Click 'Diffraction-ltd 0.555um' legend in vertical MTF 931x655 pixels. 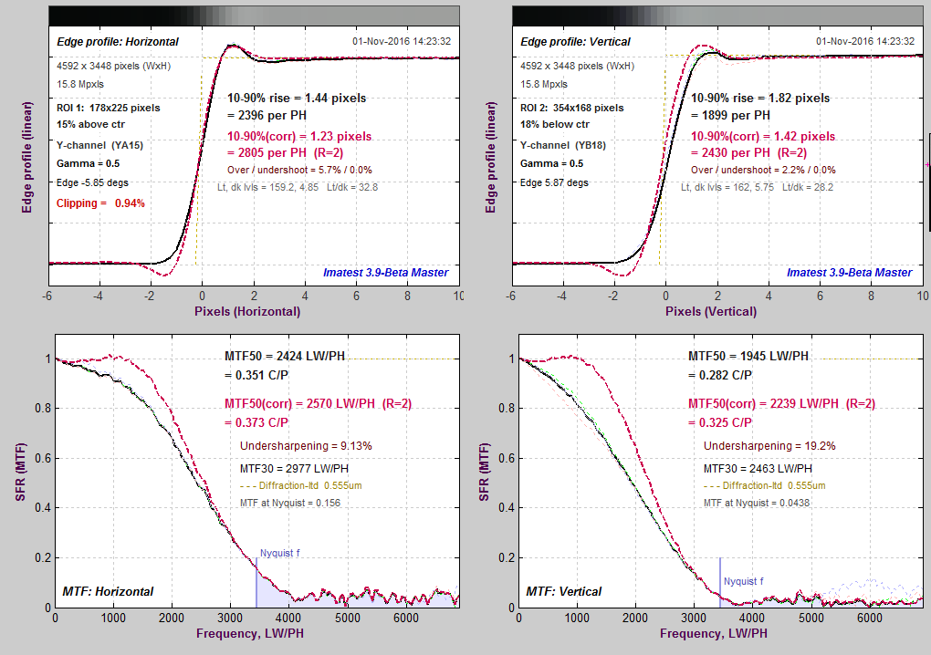tap(765, 485)
